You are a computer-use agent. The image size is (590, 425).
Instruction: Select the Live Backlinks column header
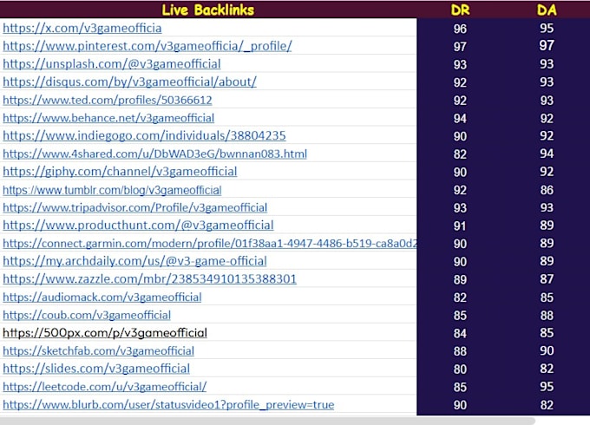207,10
